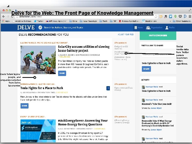Click the comment count badge on Tesla article
The image size is (192, 144).
click(x=108, y=88)
